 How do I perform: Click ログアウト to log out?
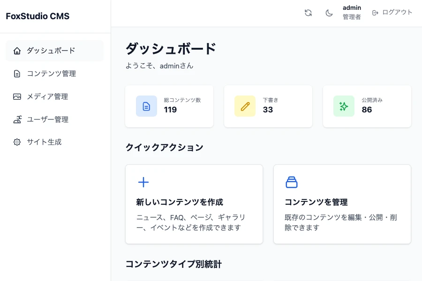pyautogui.click(x=397, y=13)
